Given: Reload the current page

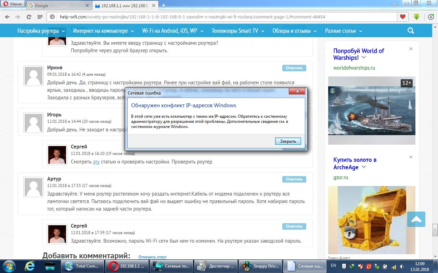Looking at the screenshot, I should [x=29, y=17].
